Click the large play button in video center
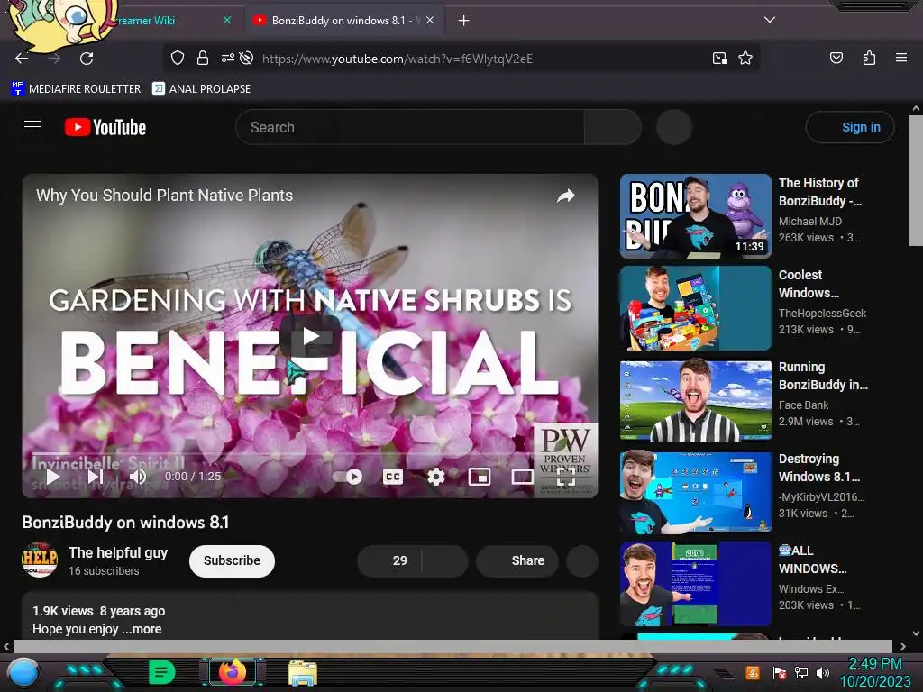The height and width of the screenshot is (692, 923). coord(310,337)
